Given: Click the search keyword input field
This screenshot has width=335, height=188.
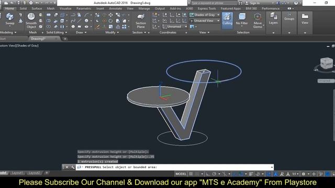Looking at the screenshot, I should (x=214, y=3).
